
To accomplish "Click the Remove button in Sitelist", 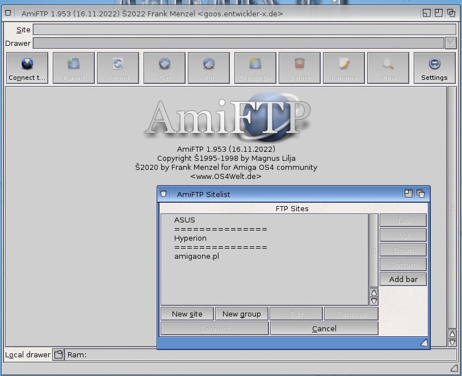I will (x=351, y=314).
